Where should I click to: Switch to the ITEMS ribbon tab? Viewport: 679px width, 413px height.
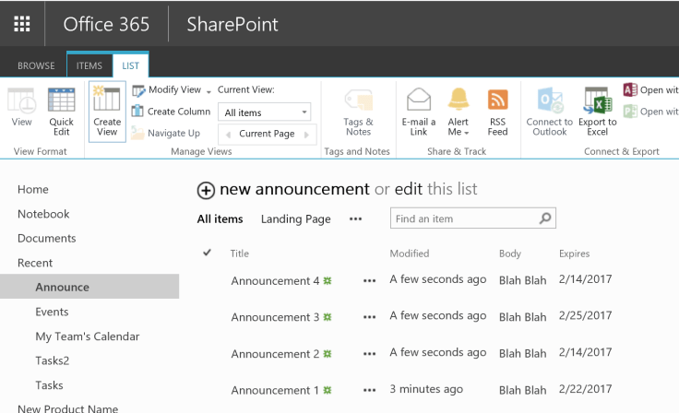[89, 65]
